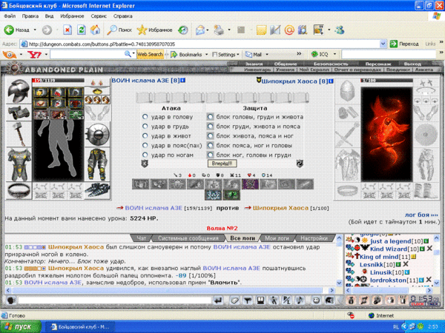The height and width of the screenshot is (333, 445).
Task: Select attack 'удар в живот'
Action: coord(145,136)
